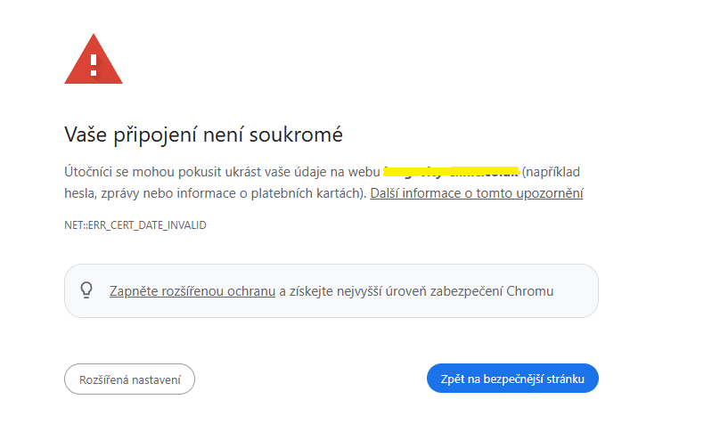Click the lightbulb icon in protection box
The height and width of the screenshot is (424, 720).
[87, 289]
